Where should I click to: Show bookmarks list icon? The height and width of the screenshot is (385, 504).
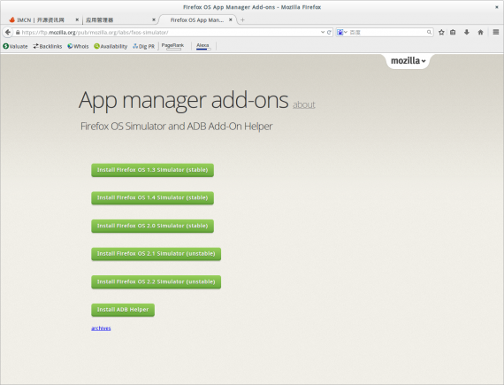[453, 32]
